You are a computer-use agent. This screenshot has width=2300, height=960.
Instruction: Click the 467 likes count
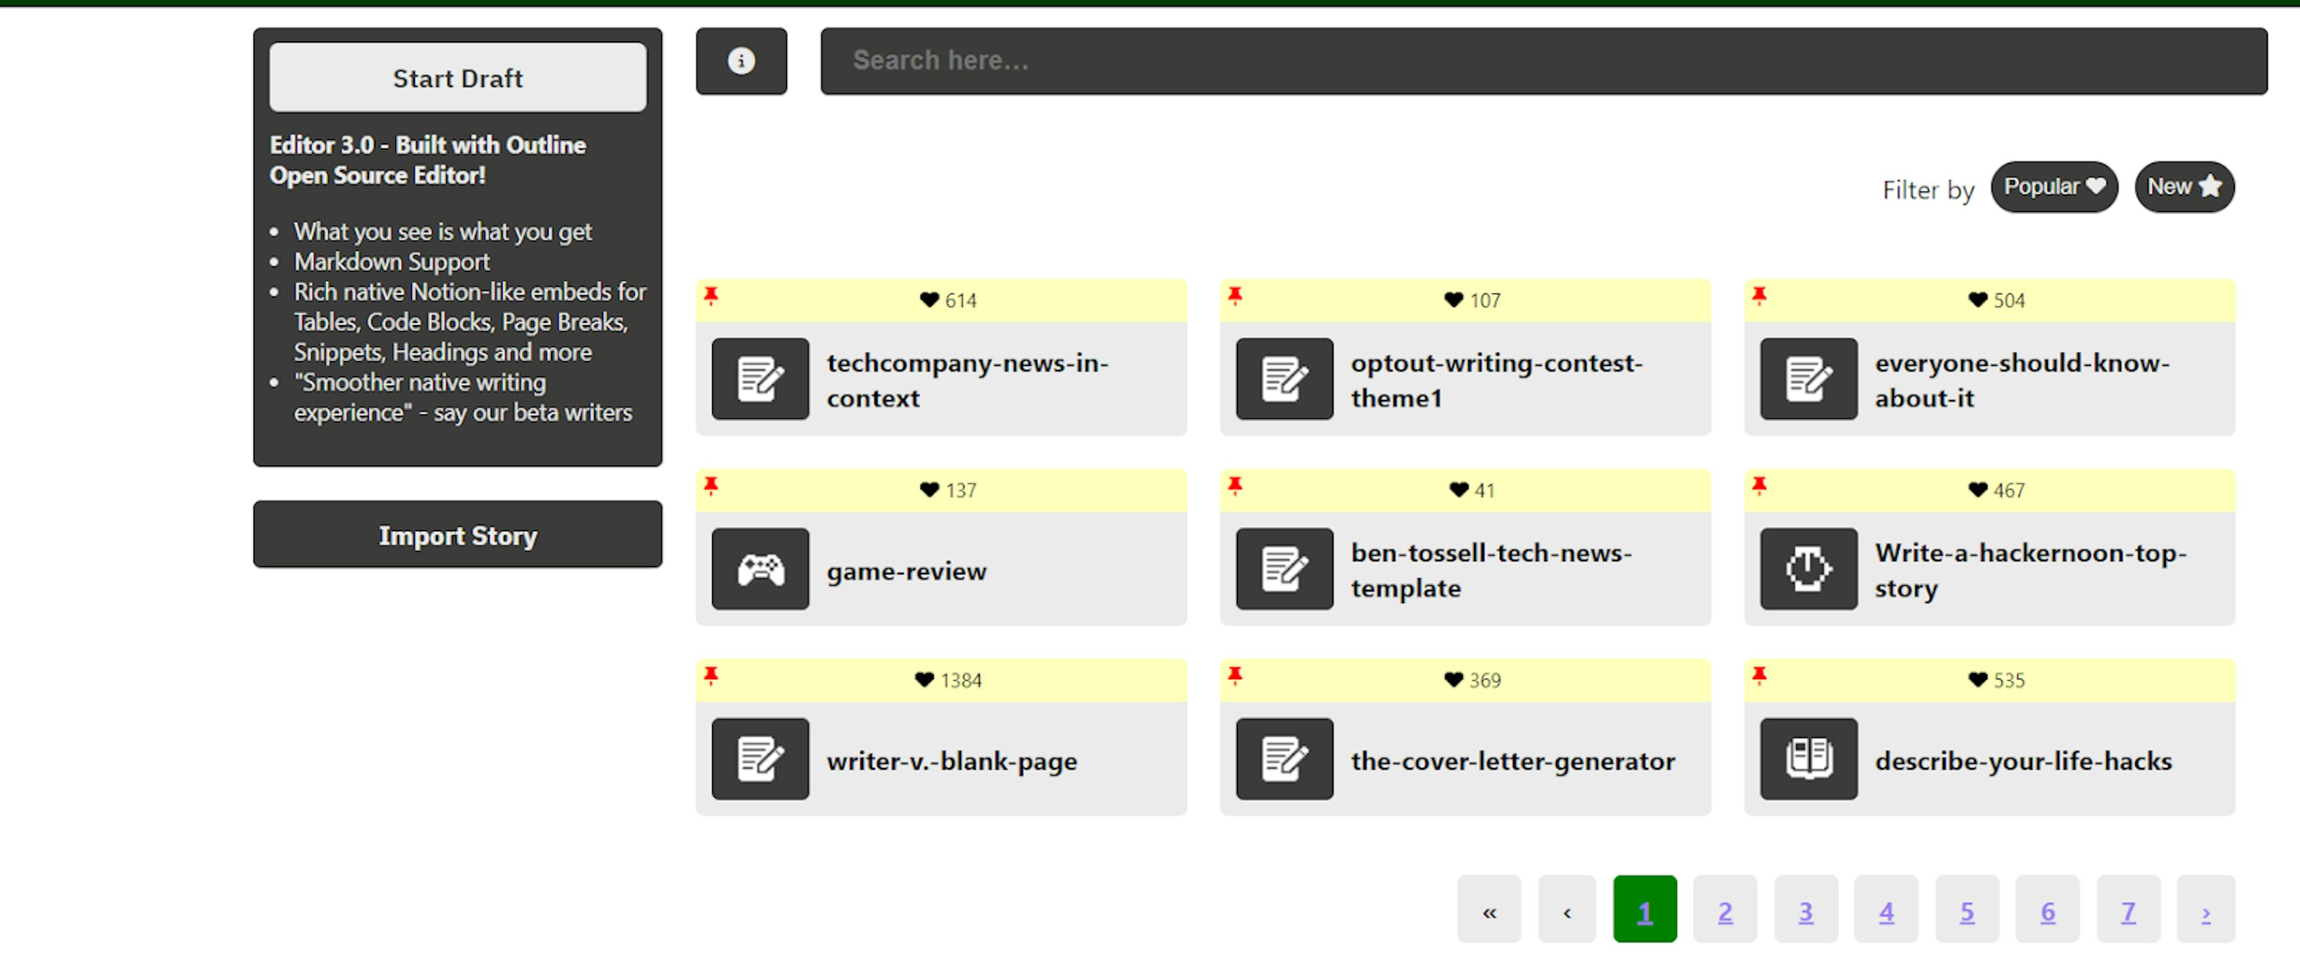click(2009, 490)
